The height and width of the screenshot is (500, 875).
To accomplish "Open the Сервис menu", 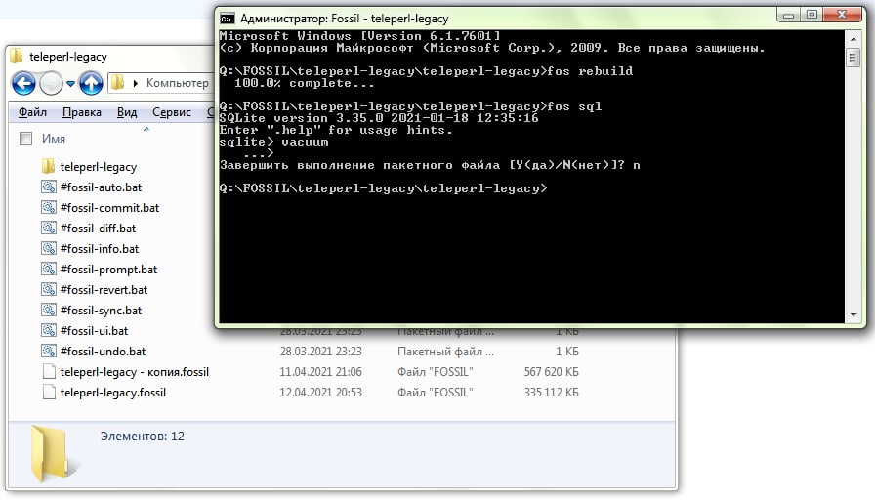I will coord(171,112).
